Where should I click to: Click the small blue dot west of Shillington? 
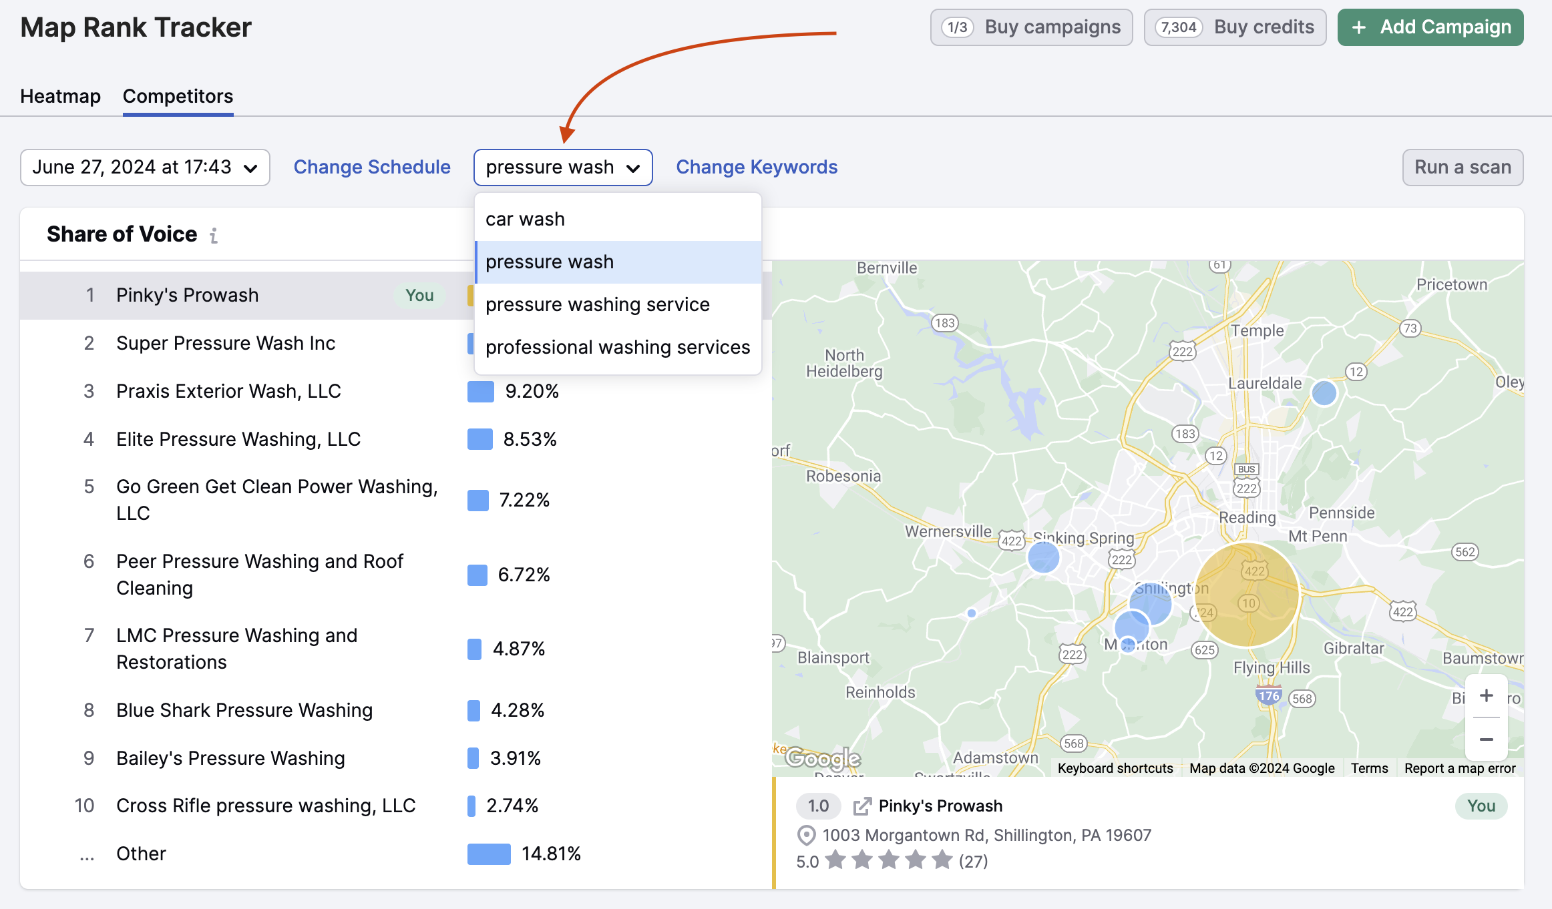tap(972, 613)
